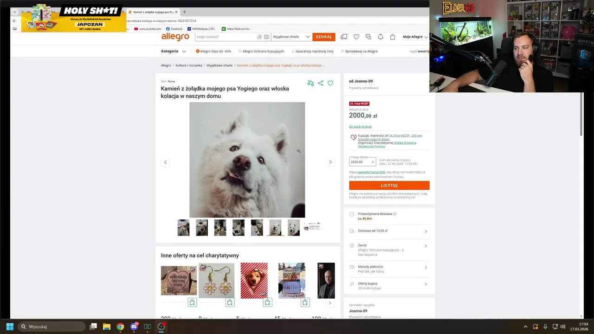This screenshot has height=334, width=594.
Task: Expand the Kategorie menu
Action: click(174, 51)
